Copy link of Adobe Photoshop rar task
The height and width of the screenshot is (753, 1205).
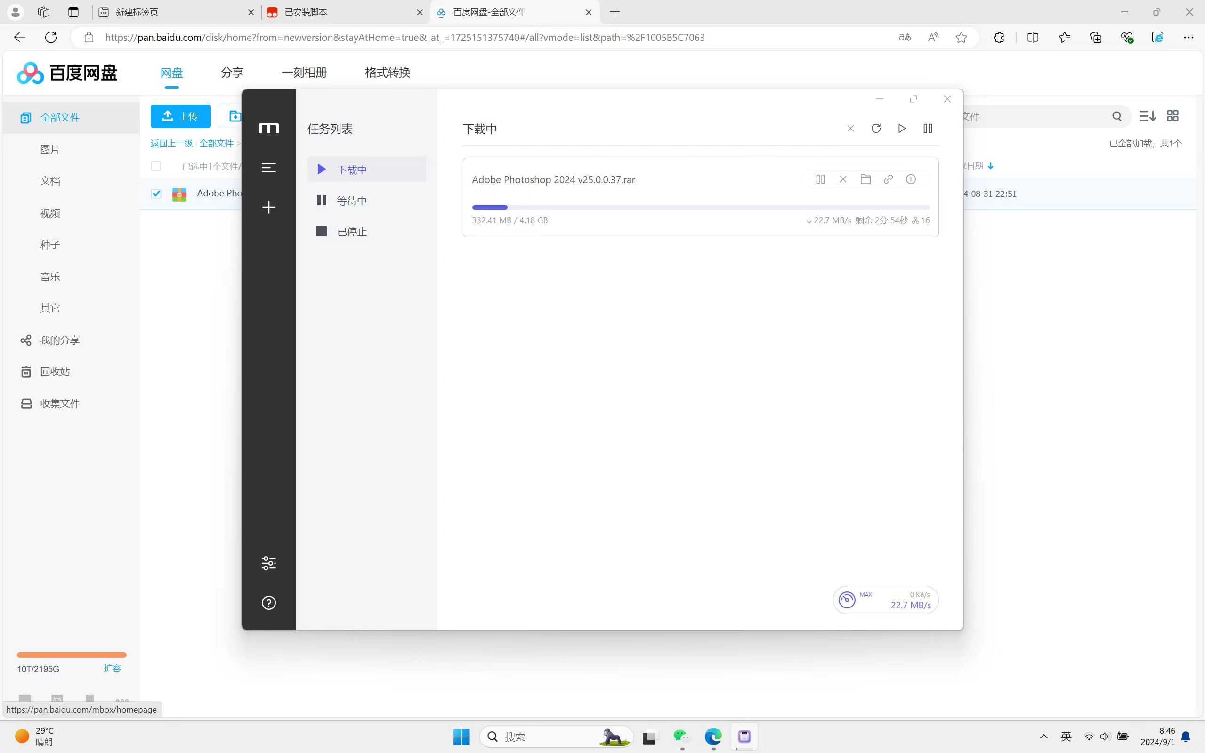(x=888, y=179)
